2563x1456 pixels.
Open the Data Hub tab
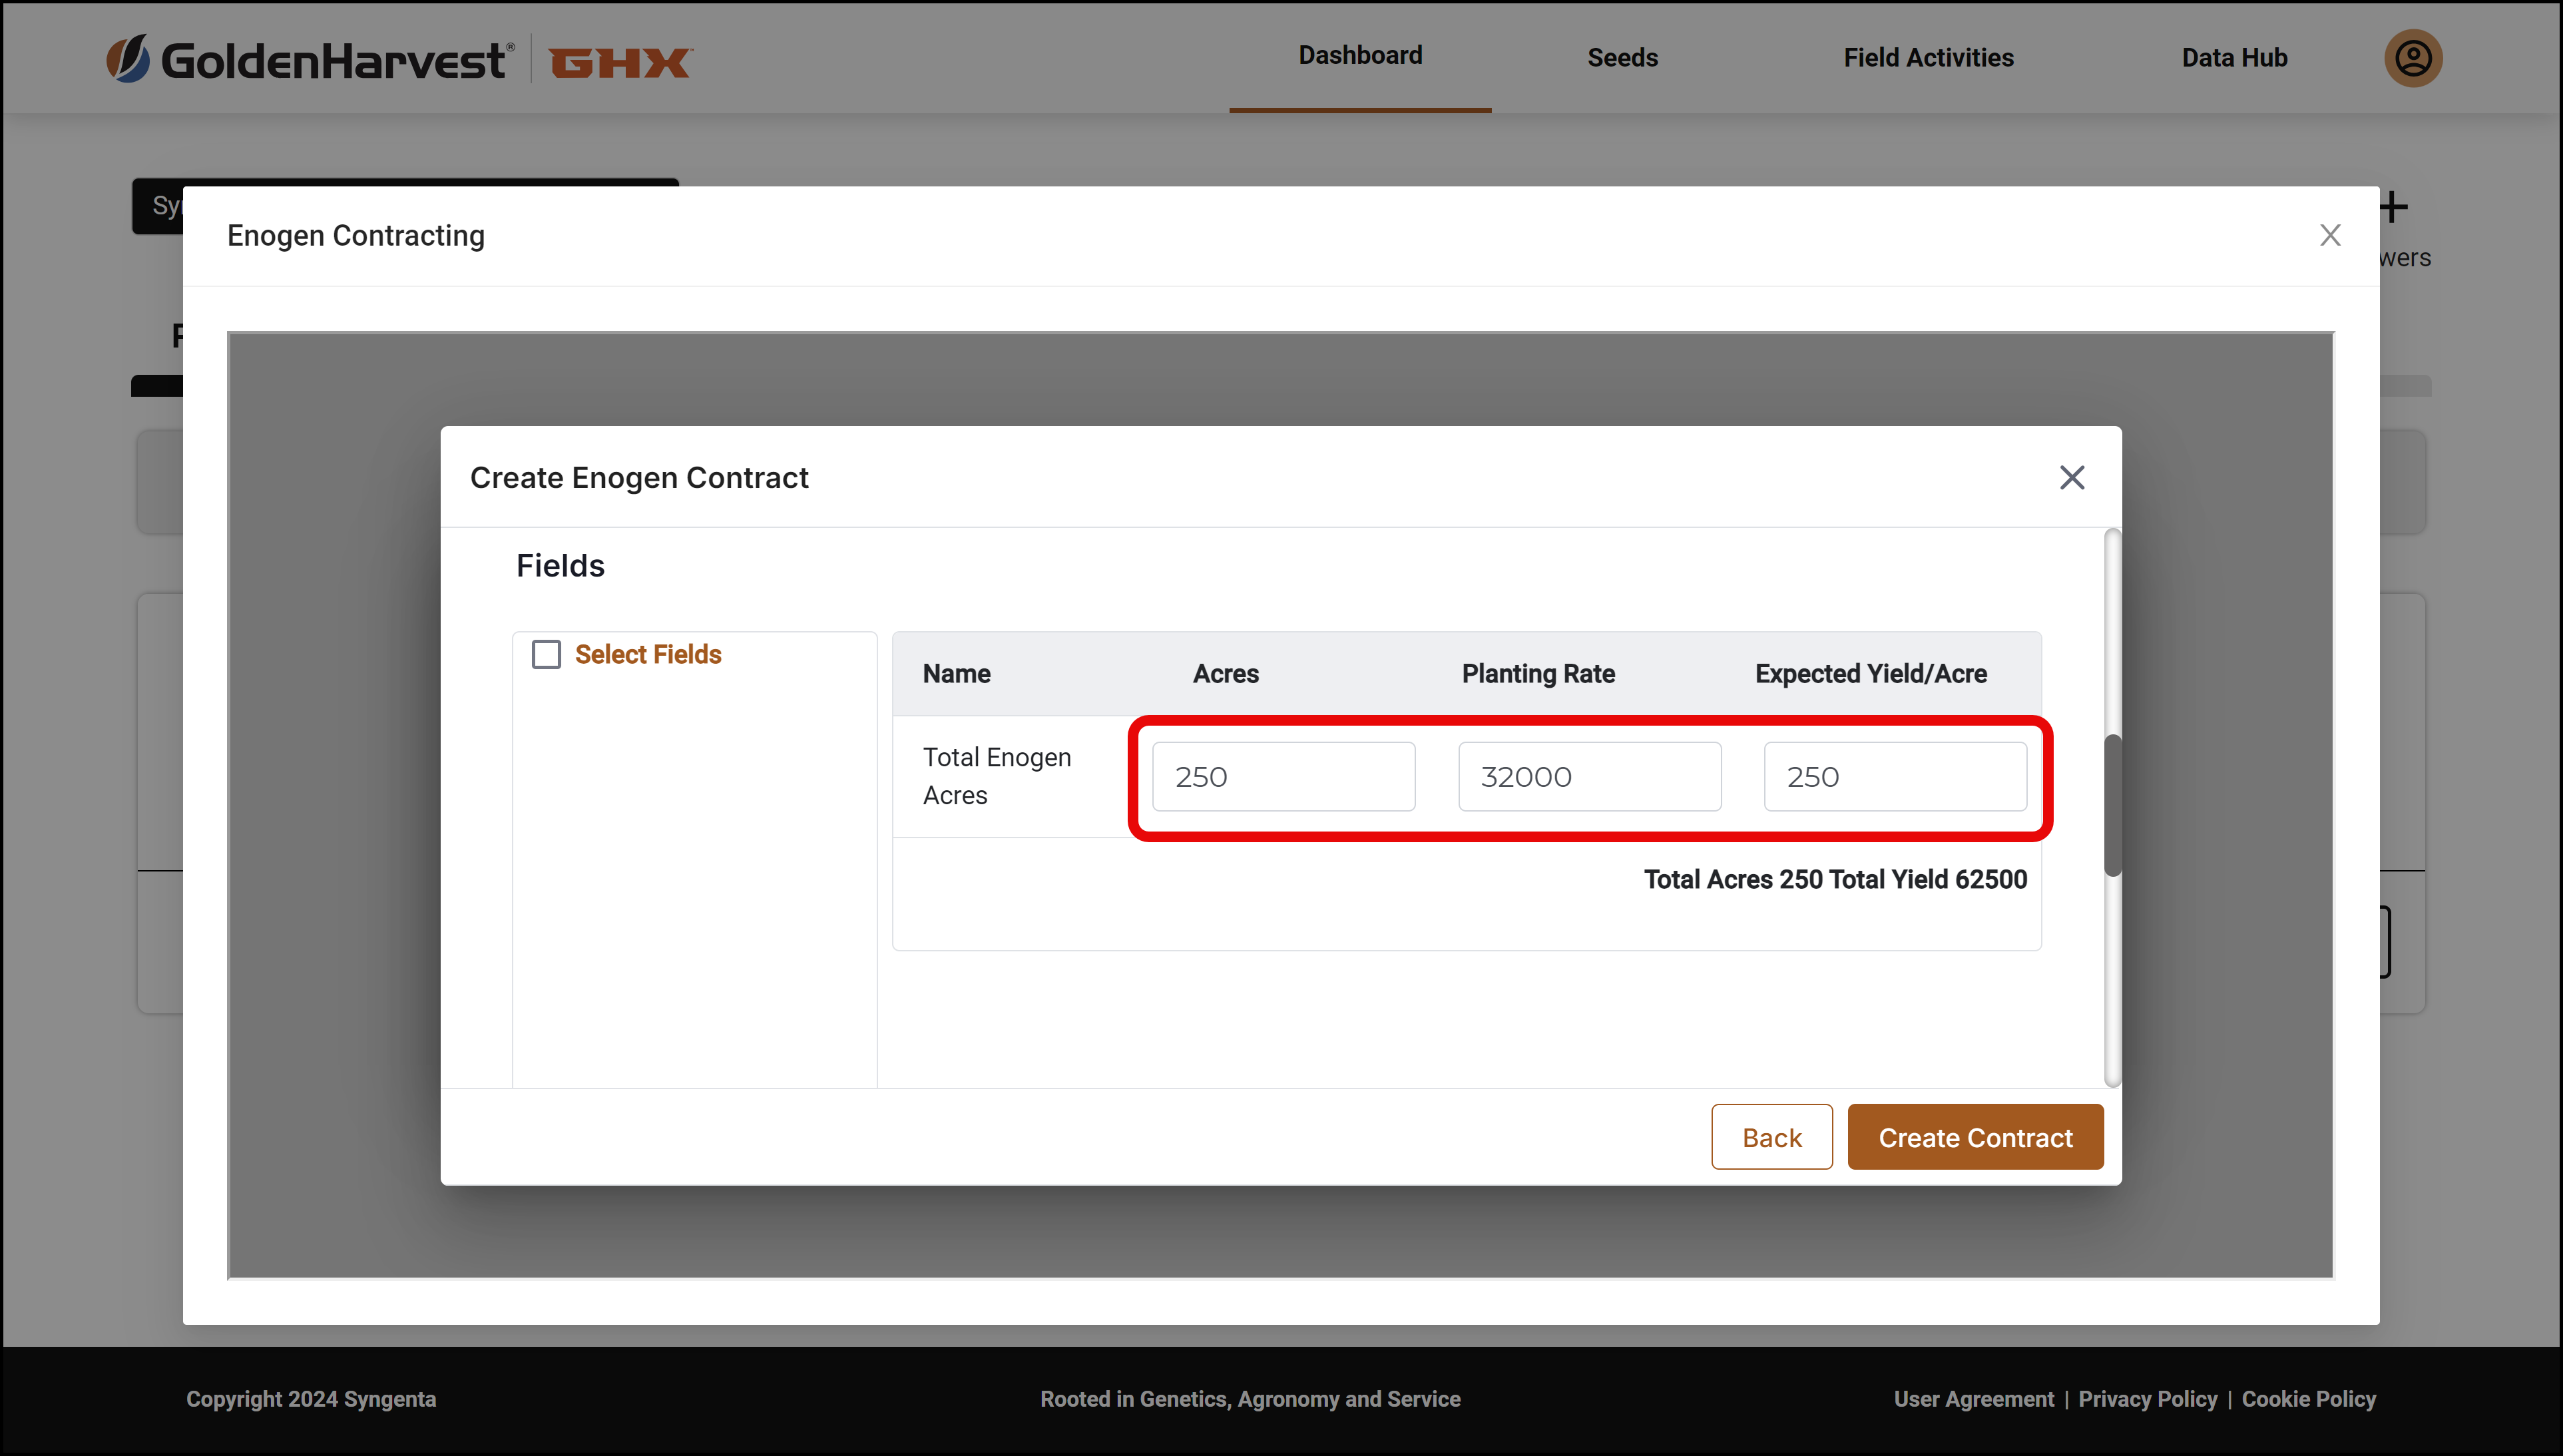pos(2234,58)
